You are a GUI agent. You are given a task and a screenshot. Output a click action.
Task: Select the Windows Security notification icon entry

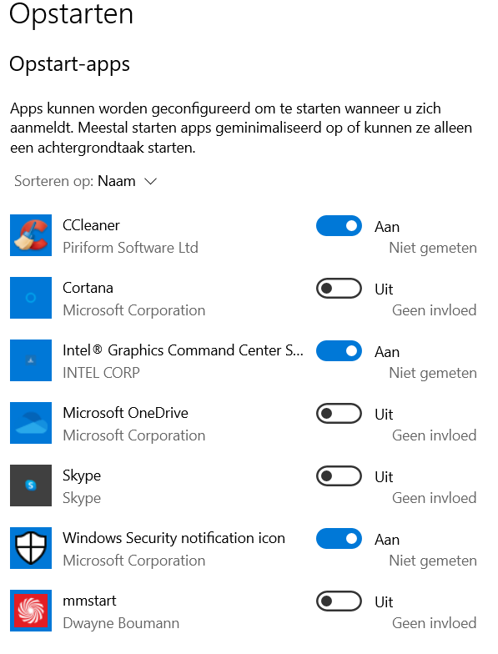click(x=174, y=539)
